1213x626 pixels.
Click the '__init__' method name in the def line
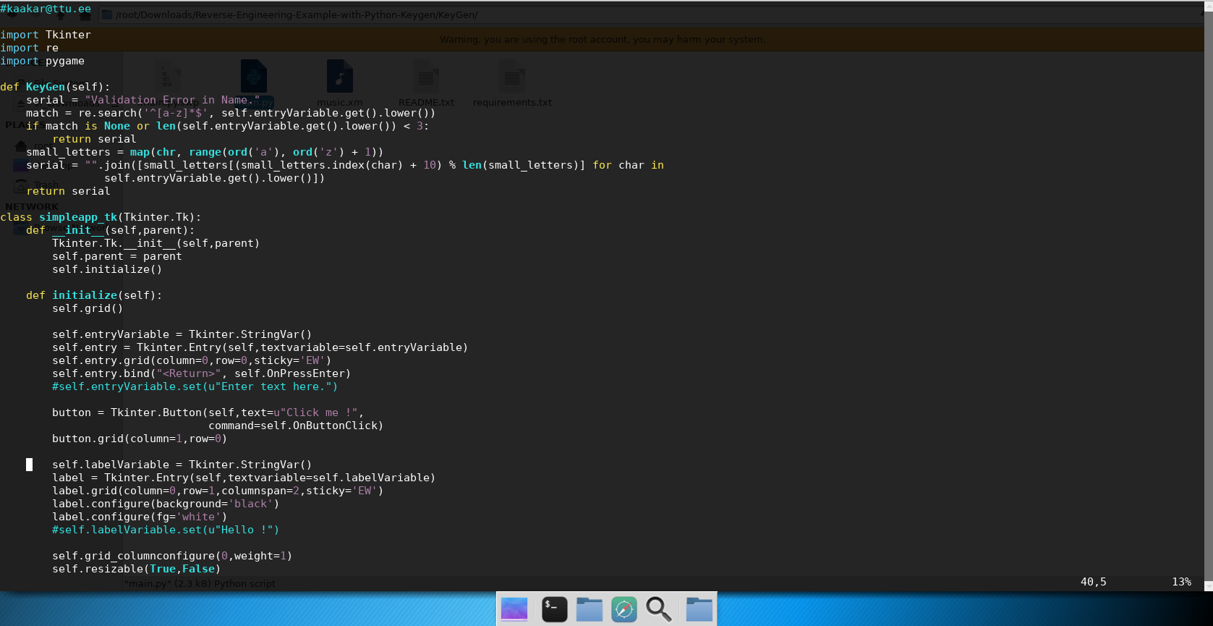[78, 230]
